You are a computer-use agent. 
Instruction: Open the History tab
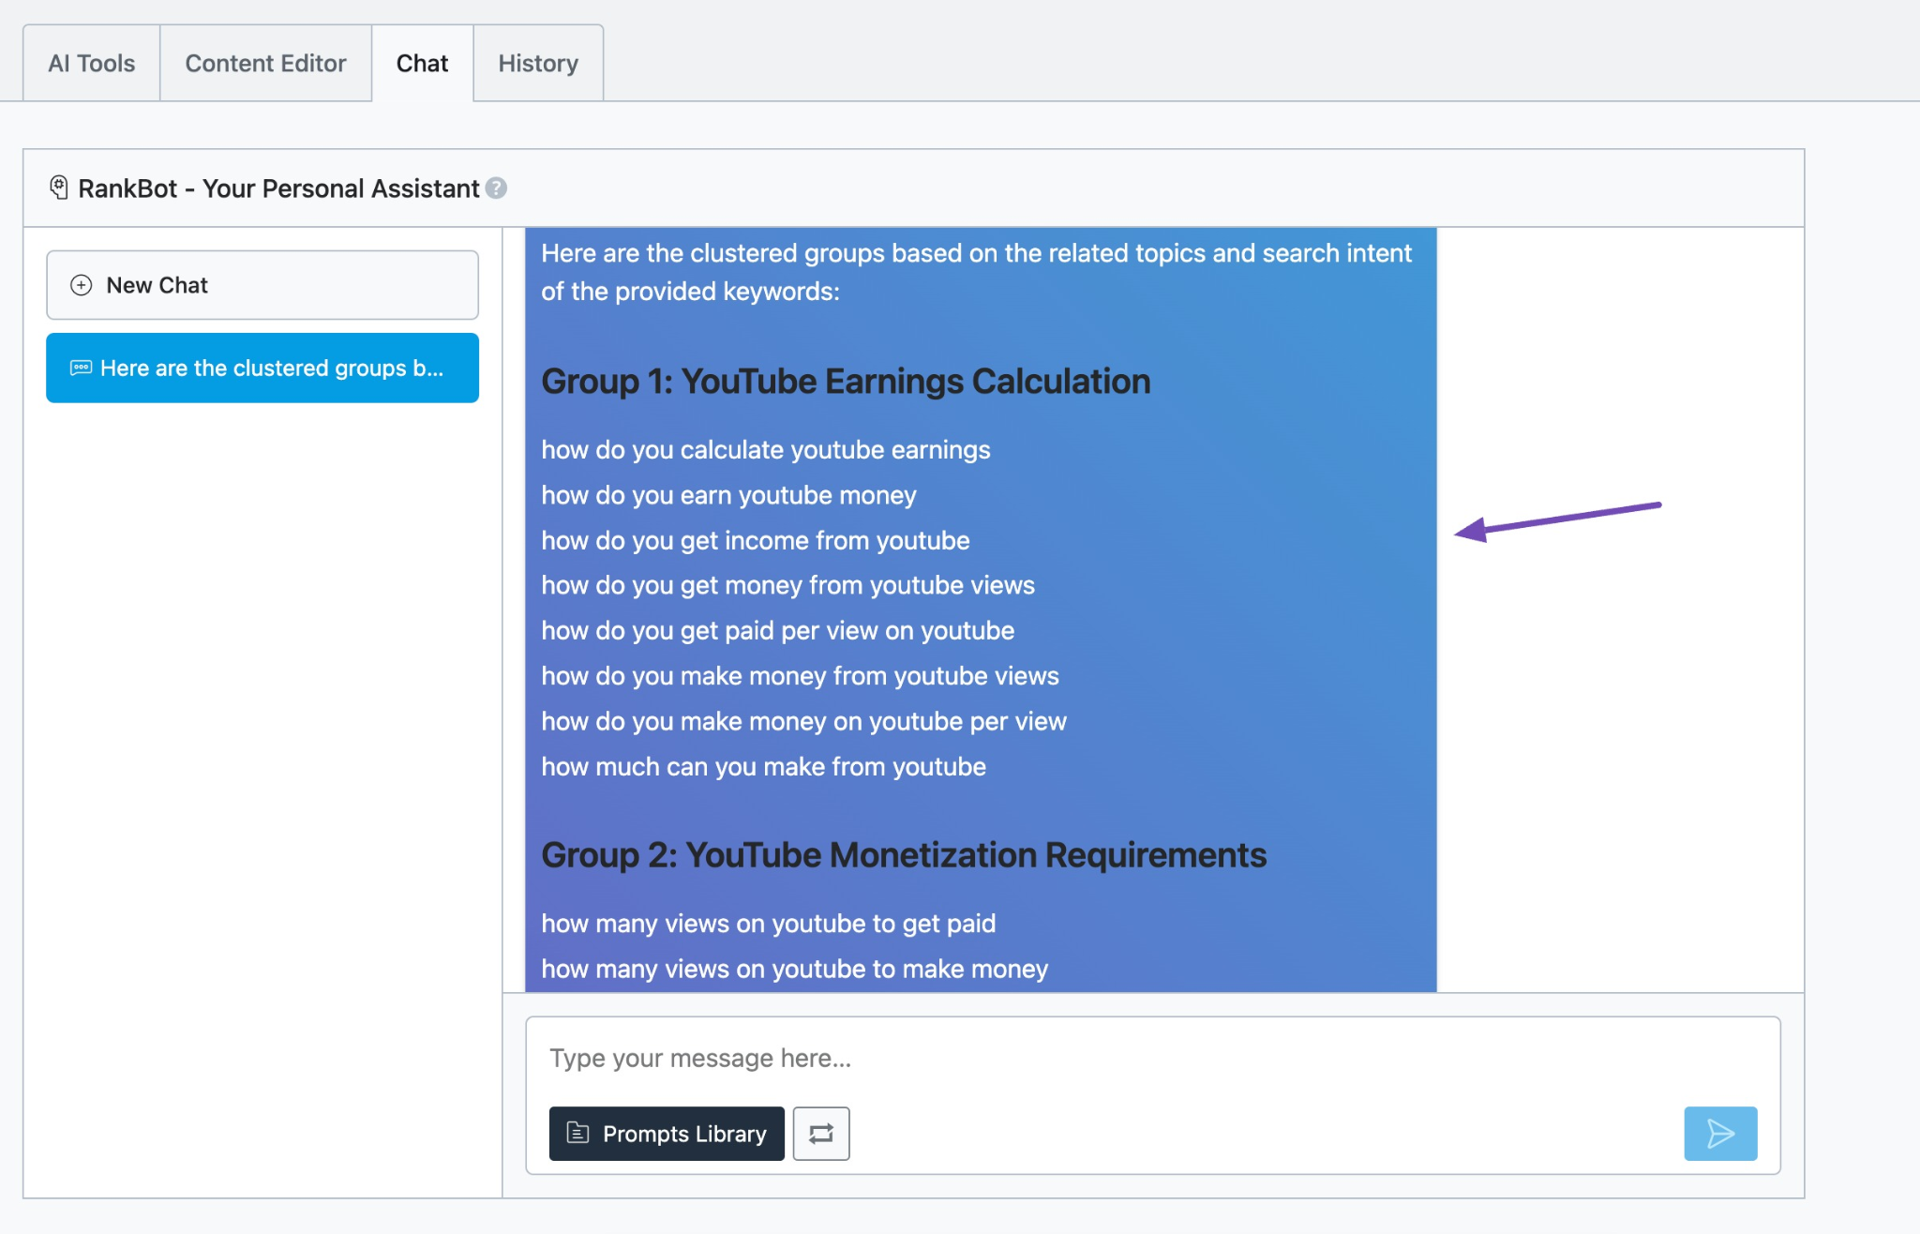click(x=538, y=63)
